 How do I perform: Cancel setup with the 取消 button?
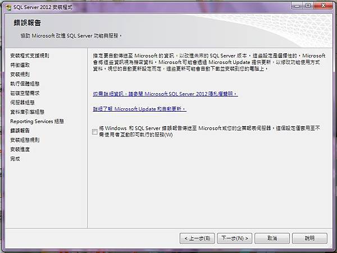pos(272,238)
